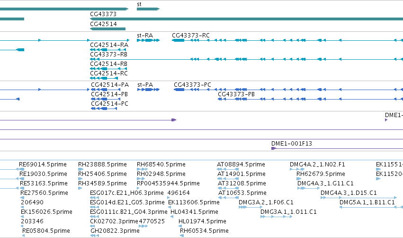Click the 496164 feature label
403x238 pixels.
point(179,193)
